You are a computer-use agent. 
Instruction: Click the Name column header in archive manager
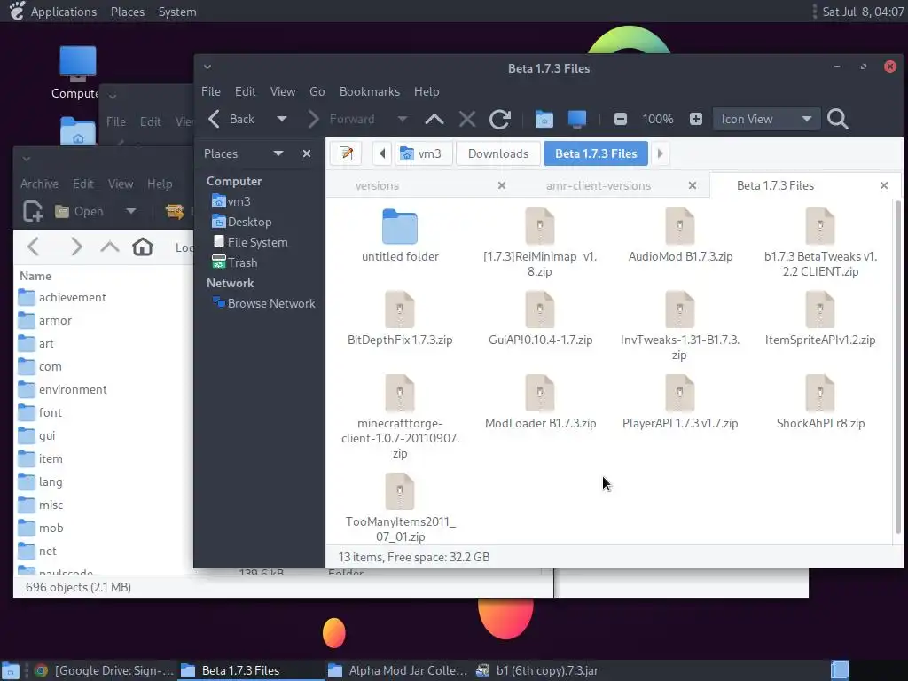(35, 277)
